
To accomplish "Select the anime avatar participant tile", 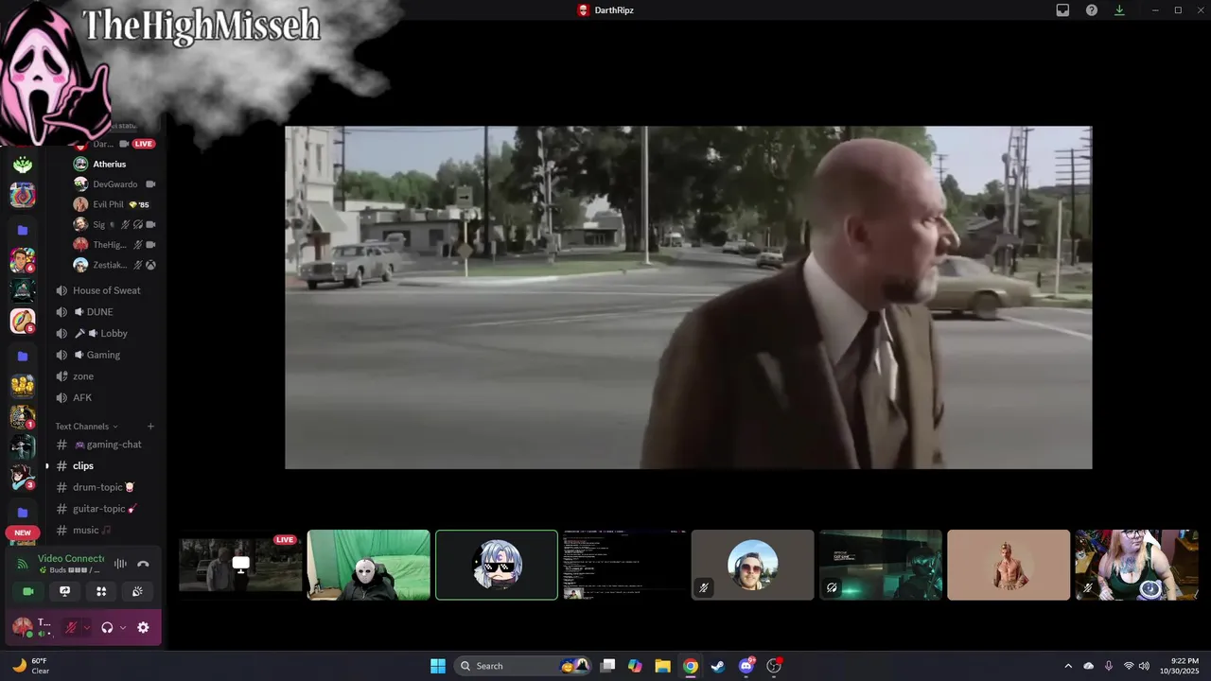I will (x=497, y=565).
